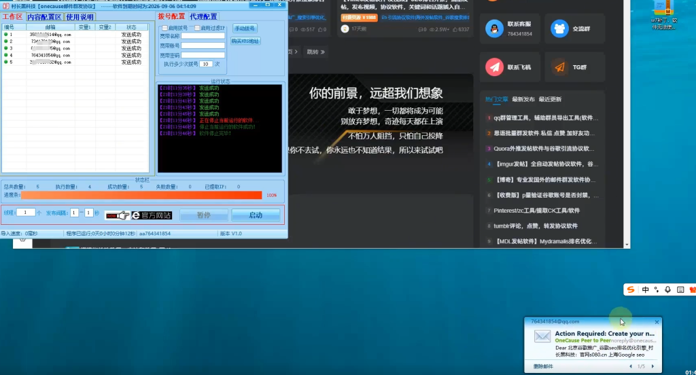Click the green status dot of row 1
This screenshot has height=375, width=696.
(x=5, y=34)
